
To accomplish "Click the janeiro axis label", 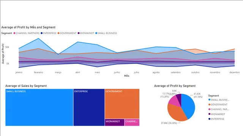I will pos(19,72).
